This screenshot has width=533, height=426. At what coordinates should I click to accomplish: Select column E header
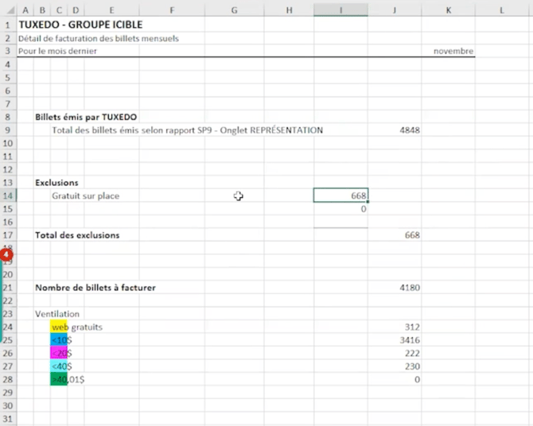point(111,10)
